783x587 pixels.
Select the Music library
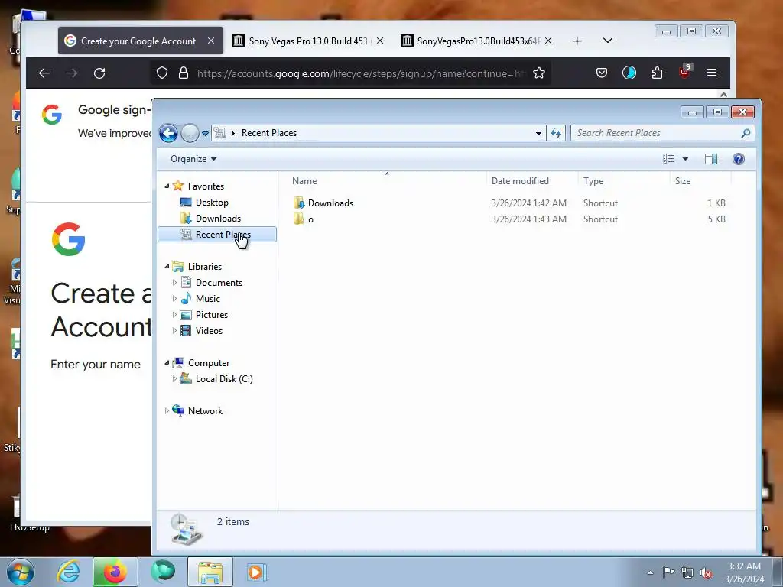point(207,299)
